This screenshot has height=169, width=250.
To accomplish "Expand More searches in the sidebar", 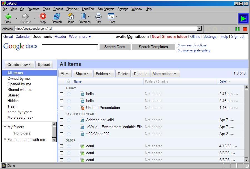I will tap(21, 118).
